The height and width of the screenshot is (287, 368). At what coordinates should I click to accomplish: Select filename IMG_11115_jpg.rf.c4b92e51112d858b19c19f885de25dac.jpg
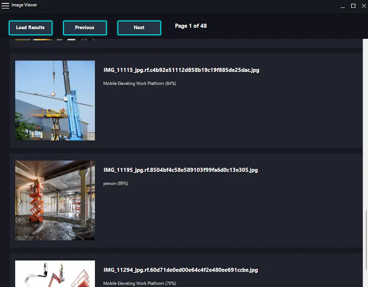pos(181,70)
